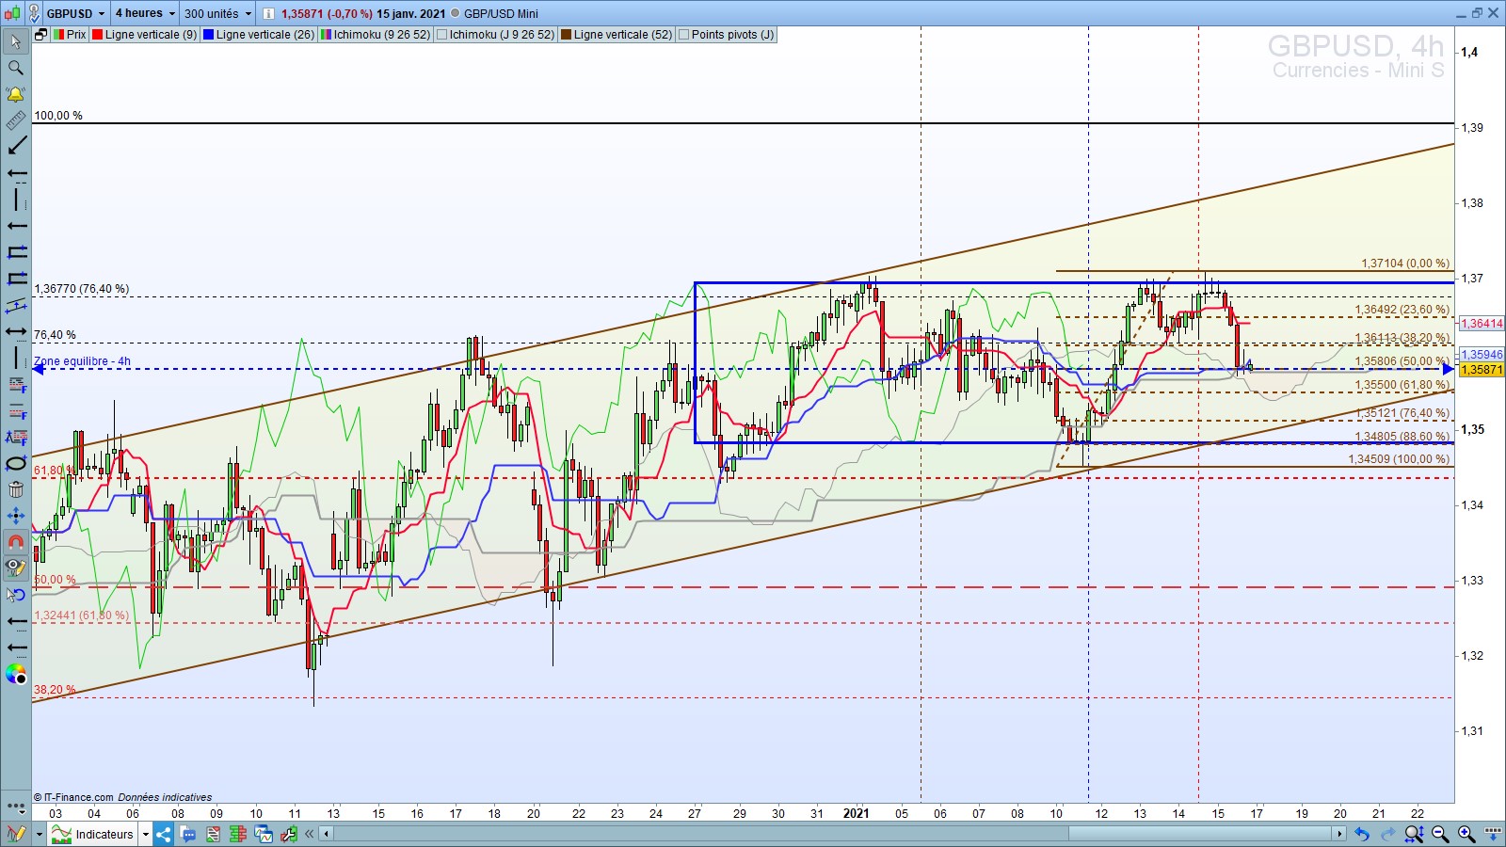Image resolution: width=1506 pixels, height=847 pixels.
Task: Select the pointer cursor tool
Action: [16, 41]
